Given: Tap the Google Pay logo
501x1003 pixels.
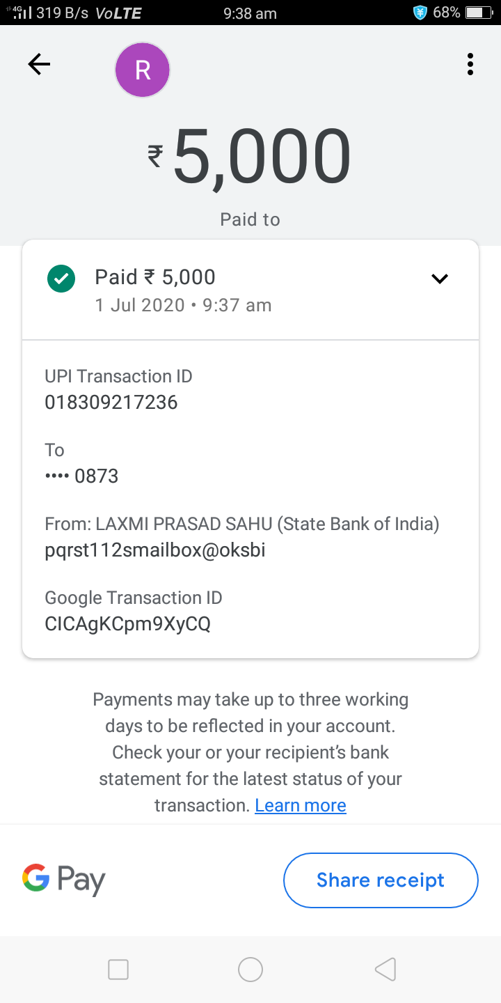Looking at the screenshot, I should coord(63,879).
